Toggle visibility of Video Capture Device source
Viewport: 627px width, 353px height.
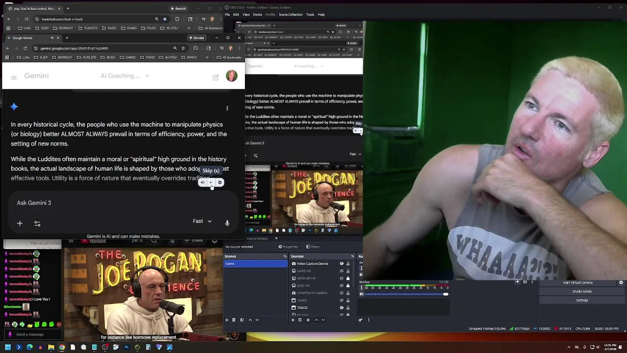(341, 264)
